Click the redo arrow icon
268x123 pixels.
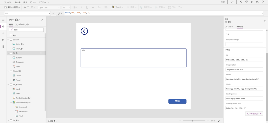(x=246, y=2)
